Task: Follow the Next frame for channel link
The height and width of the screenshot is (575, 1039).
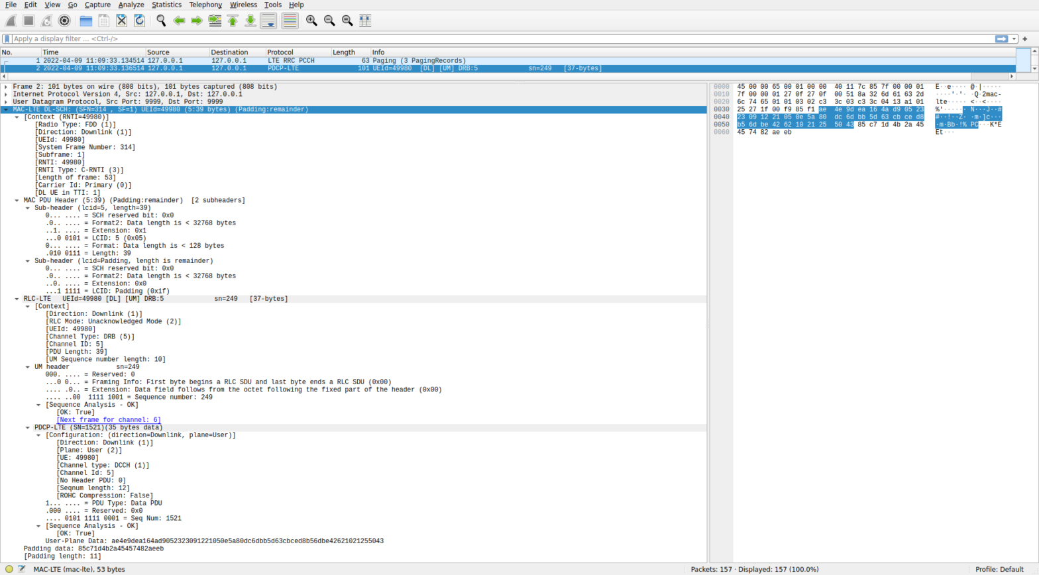Action: (x=109, y=420)
